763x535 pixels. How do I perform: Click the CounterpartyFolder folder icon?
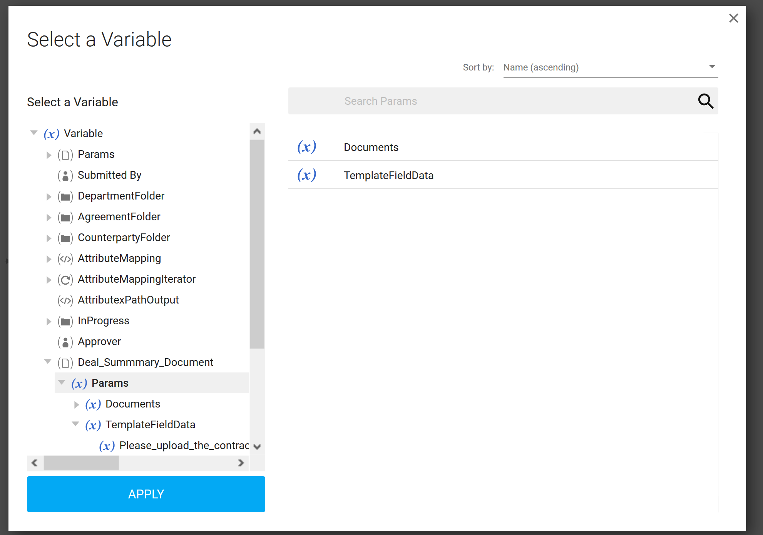[65, 238]
